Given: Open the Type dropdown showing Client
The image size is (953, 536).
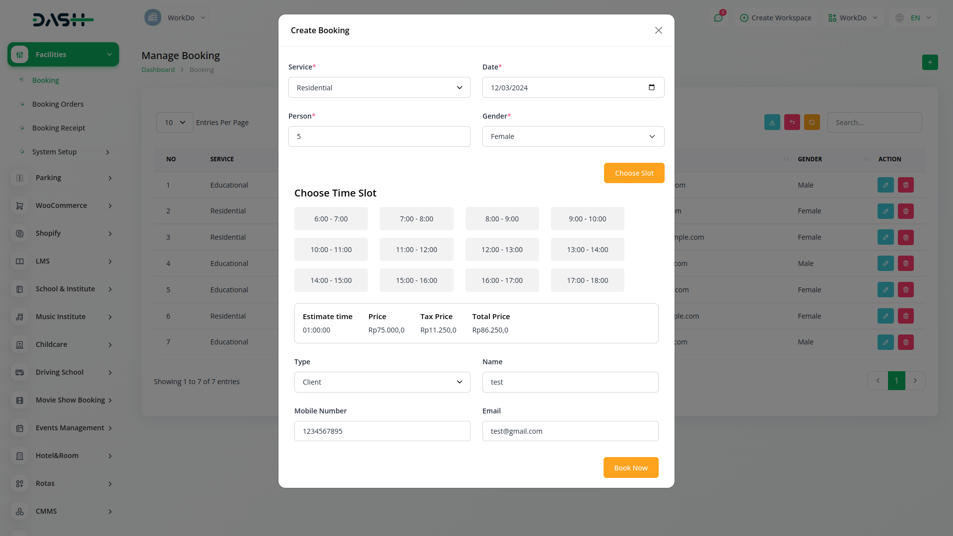Looking at the screenshot, I should 382,382.
